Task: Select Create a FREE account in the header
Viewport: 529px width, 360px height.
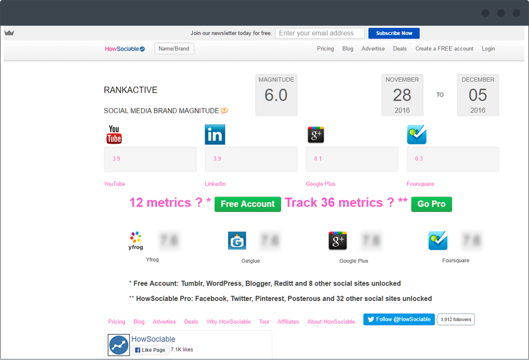Action: click(444, 48)
